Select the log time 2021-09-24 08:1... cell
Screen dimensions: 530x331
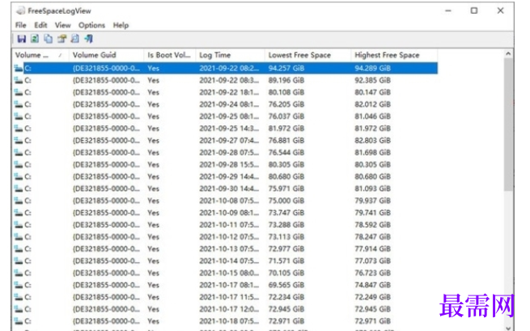click(229, 104)
